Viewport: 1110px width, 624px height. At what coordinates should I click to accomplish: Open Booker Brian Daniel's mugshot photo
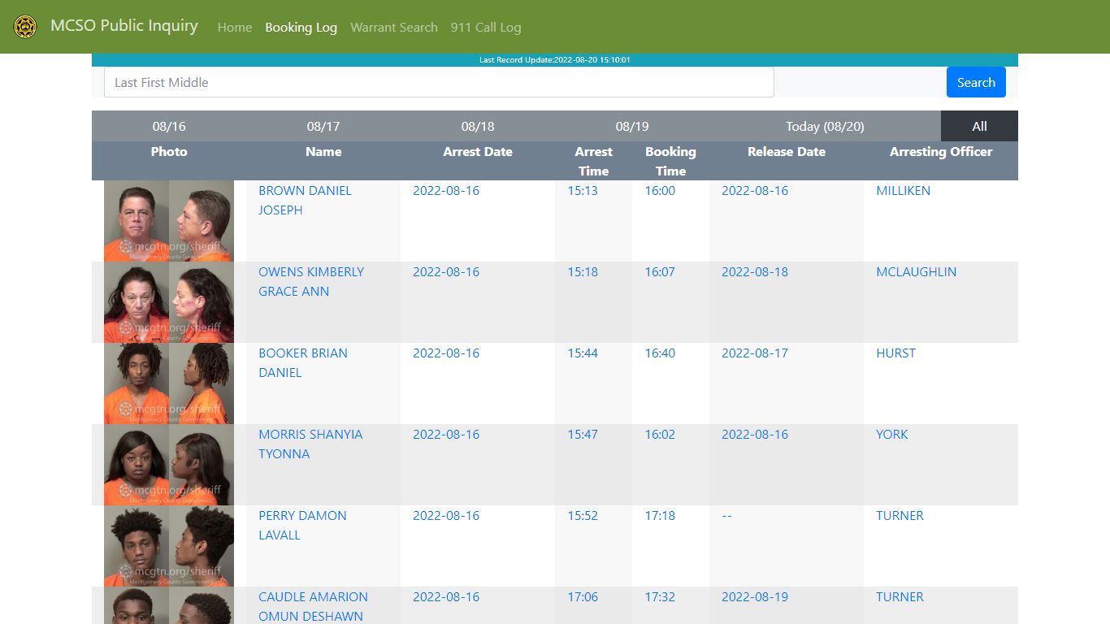click(169, 383)
